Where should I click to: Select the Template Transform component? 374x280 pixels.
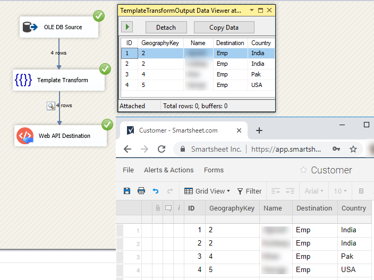click(x=58, y=80)
